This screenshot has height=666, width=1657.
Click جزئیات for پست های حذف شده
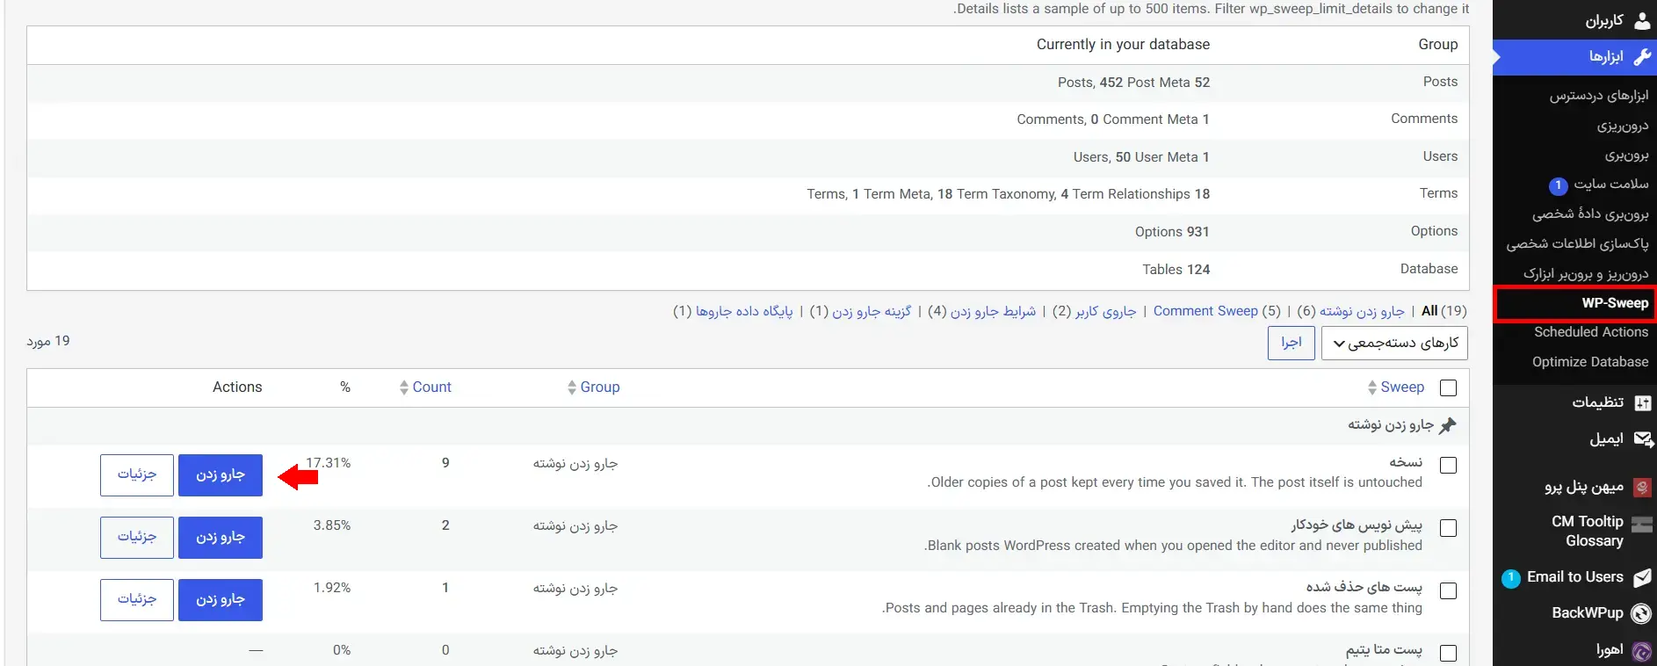click(137, 600)
